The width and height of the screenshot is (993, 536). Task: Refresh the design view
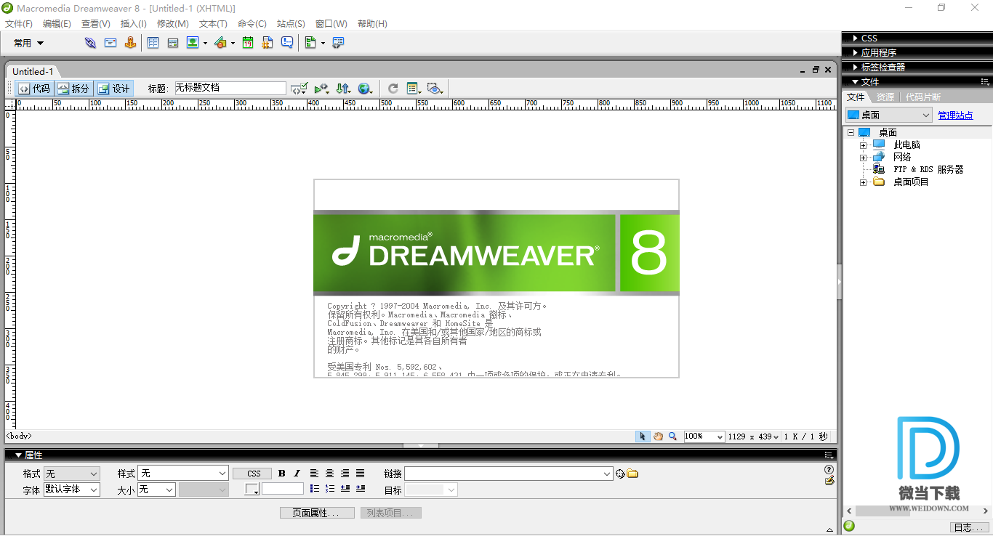[x=393, y=89]
